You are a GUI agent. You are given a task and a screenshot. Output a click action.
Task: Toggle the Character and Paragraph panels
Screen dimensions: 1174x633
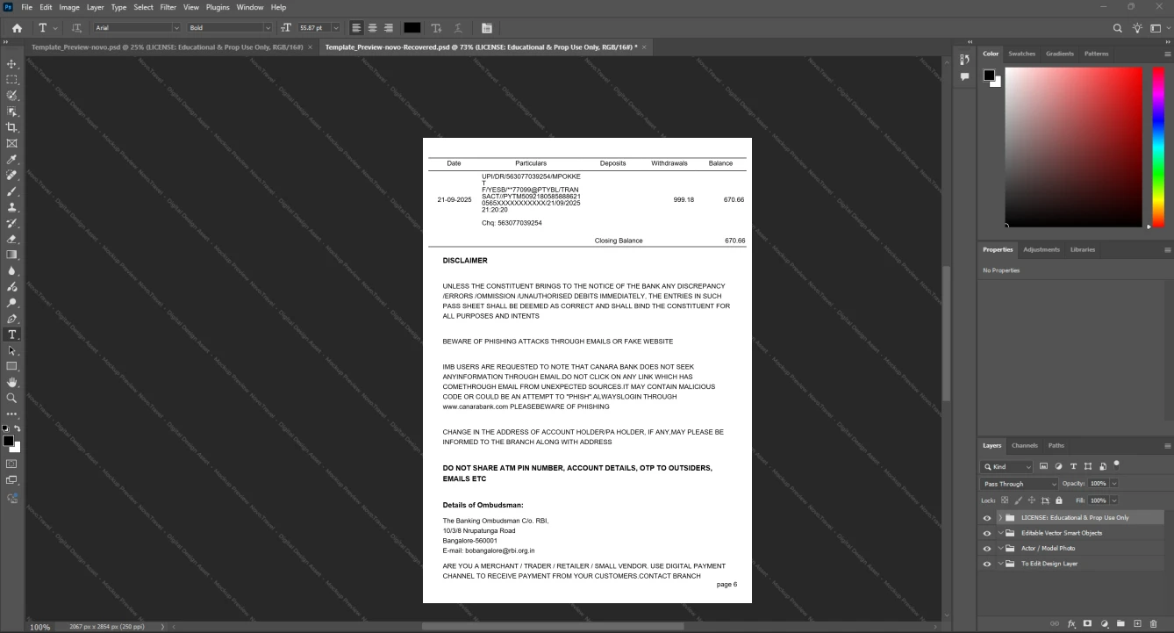[487, 28]
